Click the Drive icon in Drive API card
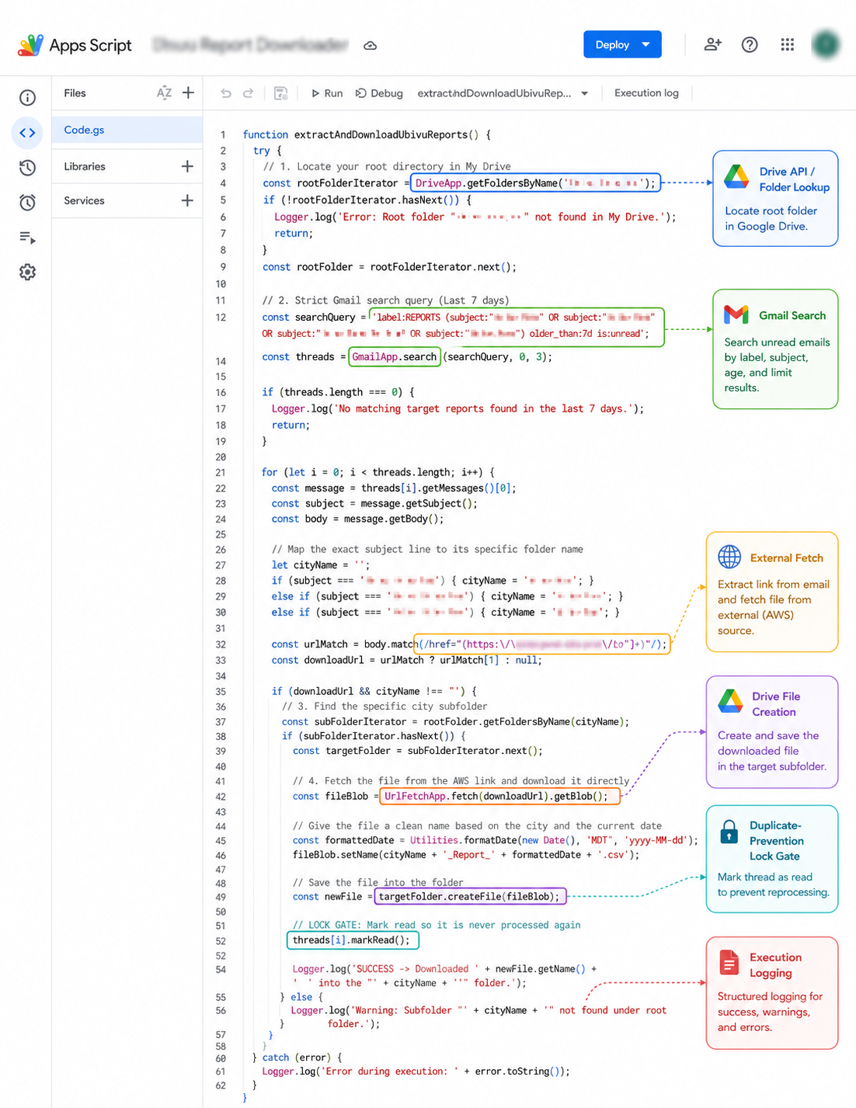The width and height of the screenshot is (856, 1108). (736, 178)
